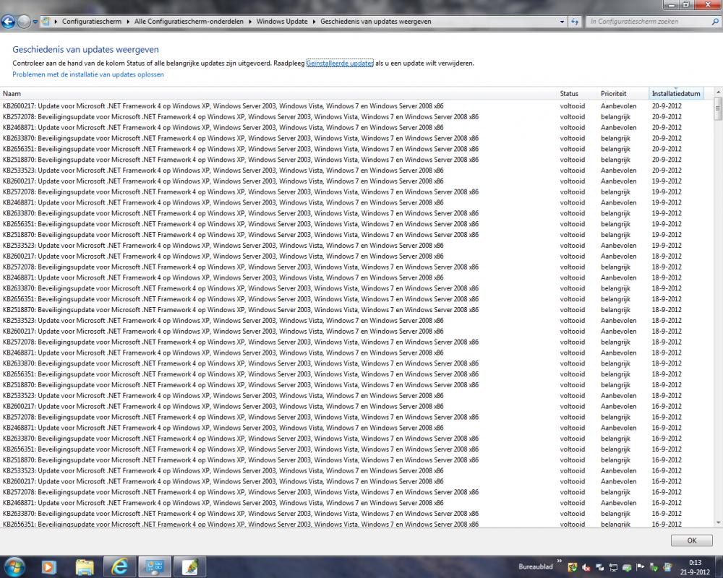Sort the list by the Naam column
Screen dimensions: 723x578
(x=278, y=94)
